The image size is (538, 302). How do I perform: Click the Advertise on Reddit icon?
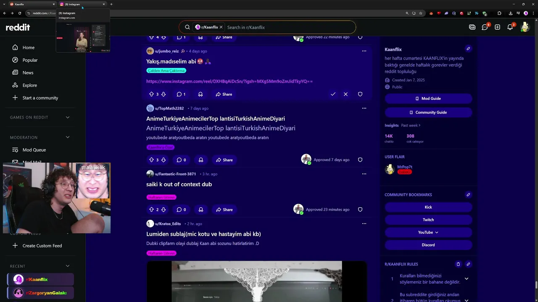click(x=472, y=27)
